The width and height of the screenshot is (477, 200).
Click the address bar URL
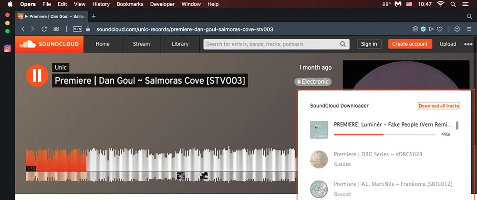(x=185, y=30)
